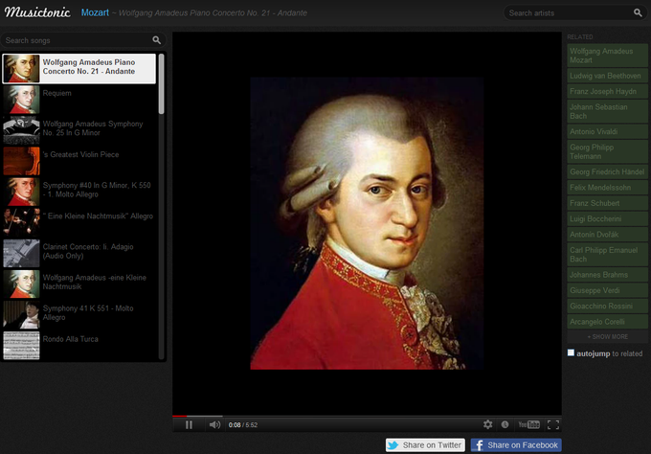Open related artist Luigi Boccherini
This screenshot has width=651, height=454.
[607, 219]
